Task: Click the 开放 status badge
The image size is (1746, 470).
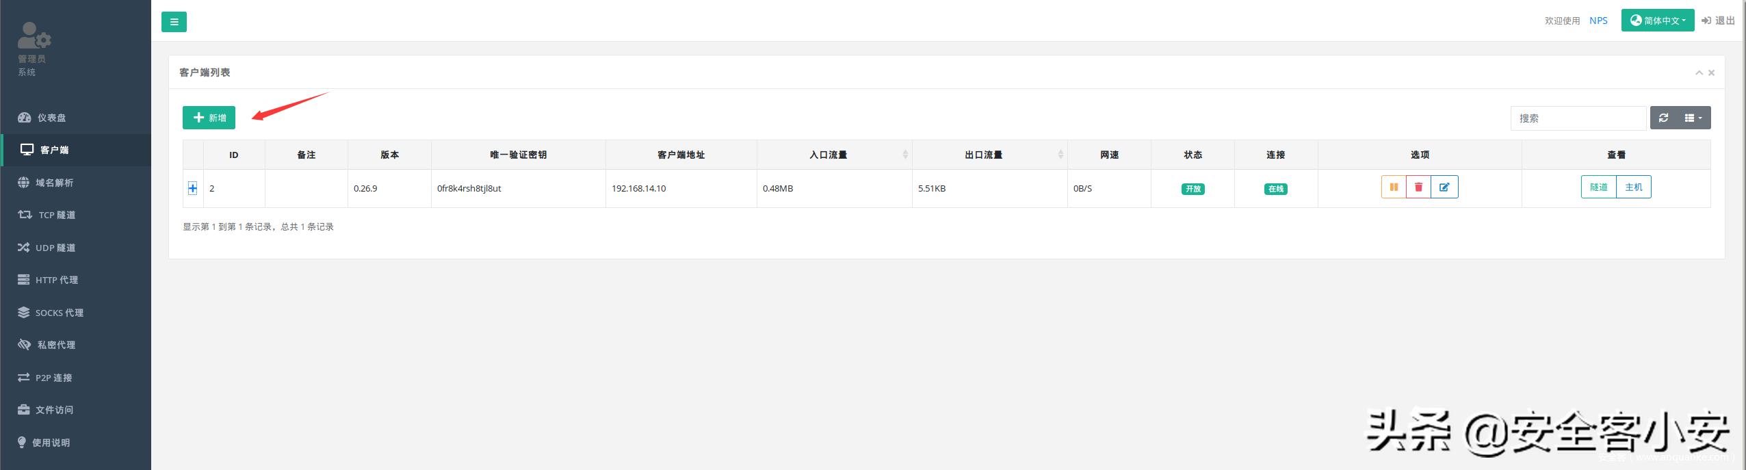Action: 1193,189
